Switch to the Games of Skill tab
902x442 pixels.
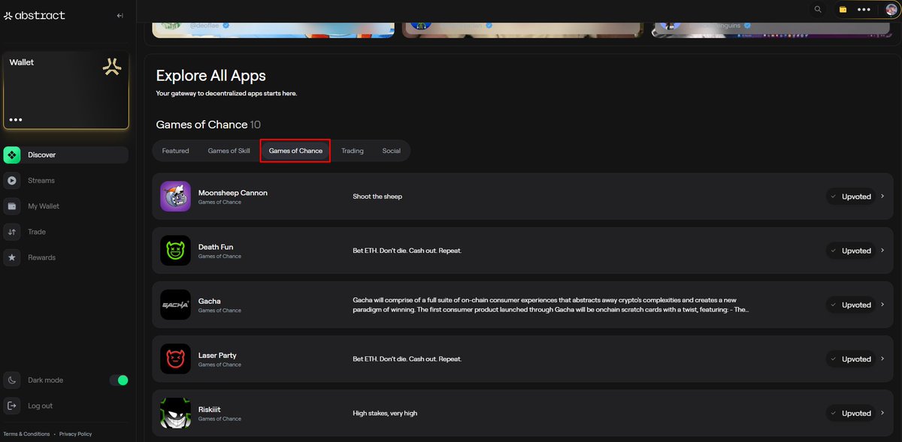(229, 151)
